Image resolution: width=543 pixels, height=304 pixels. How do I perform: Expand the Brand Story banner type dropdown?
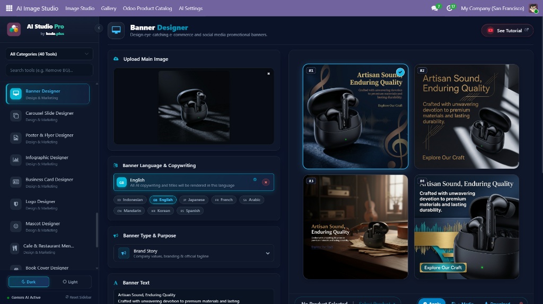point(194,253)
